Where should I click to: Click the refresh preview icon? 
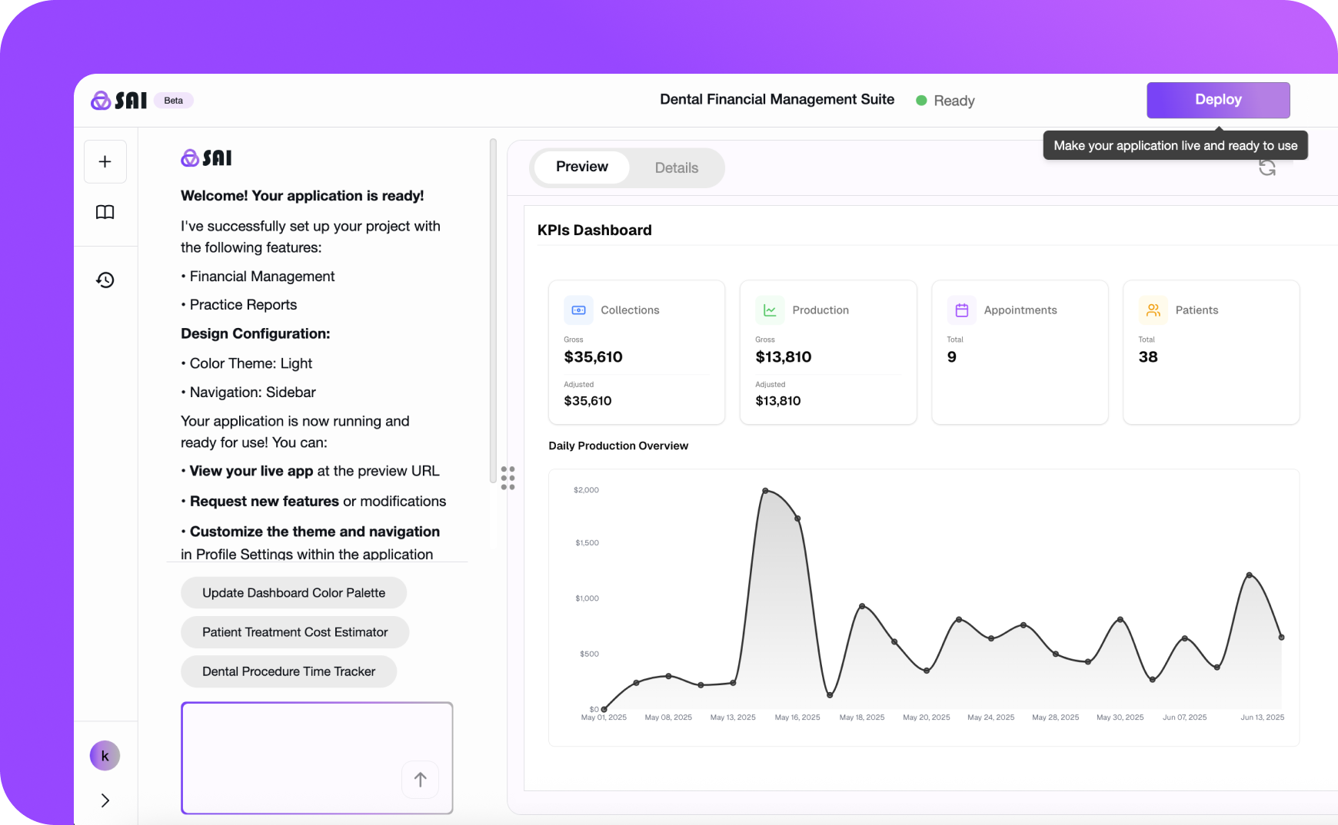pos(1266,168)
